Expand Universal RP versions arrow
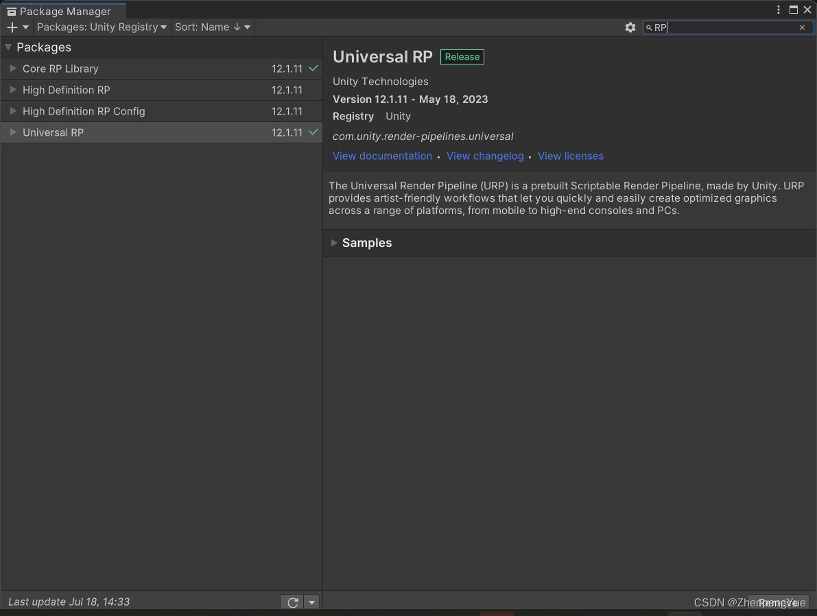 pos(13,132)
